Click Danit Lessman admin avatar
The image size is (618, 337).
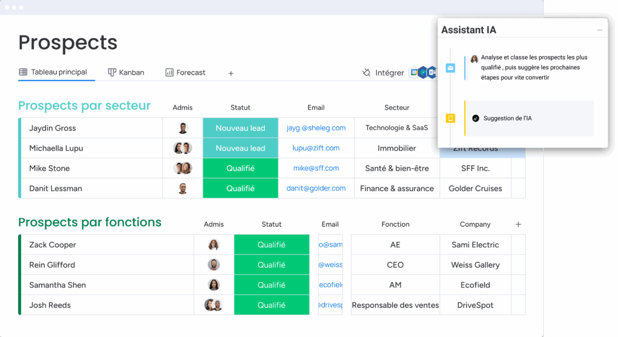(x=182, y=188)
